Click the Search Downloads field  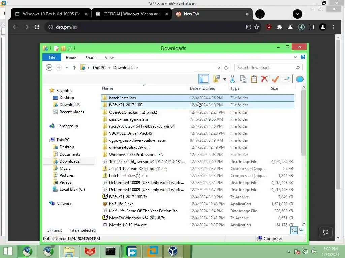268,68
